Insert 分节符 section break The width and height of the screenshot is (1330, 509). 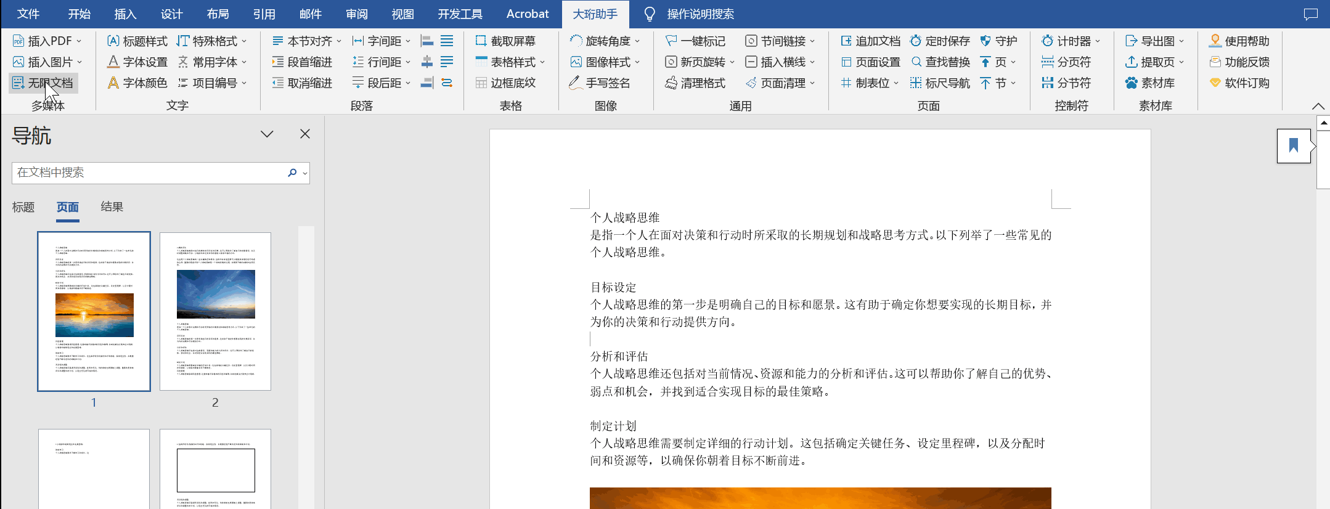tap(1066, 83)
